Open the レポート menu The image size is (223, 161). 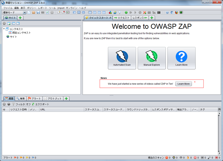(x=43, y=8)
